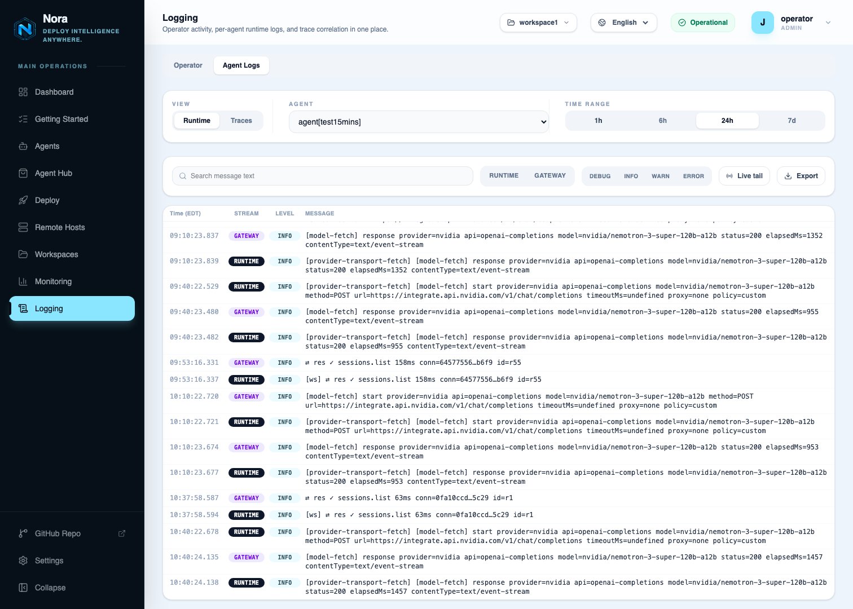The height and width of the screenshot is (609, 853).
Task: Click the Operational status badge
Action: coord(703,23)
